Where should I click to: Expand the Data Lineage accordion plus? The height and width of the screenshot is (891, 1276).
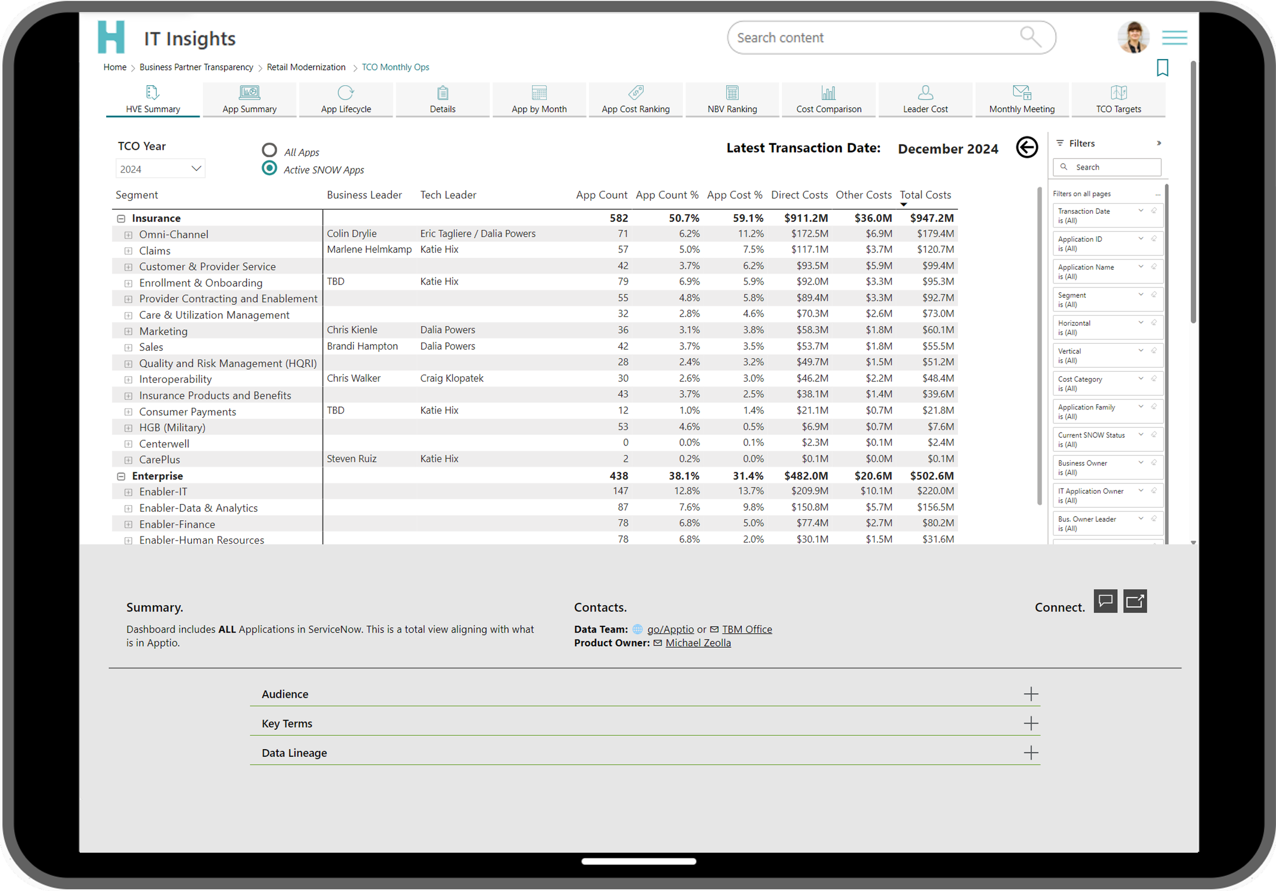[x=1030, y=753]
